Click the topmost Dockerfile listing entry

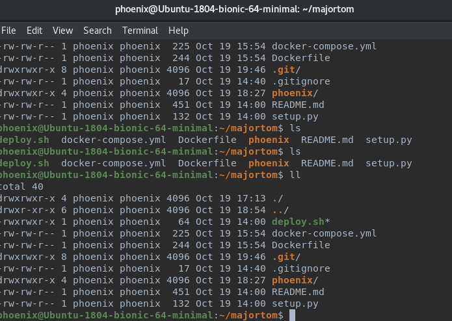(300, 58)
